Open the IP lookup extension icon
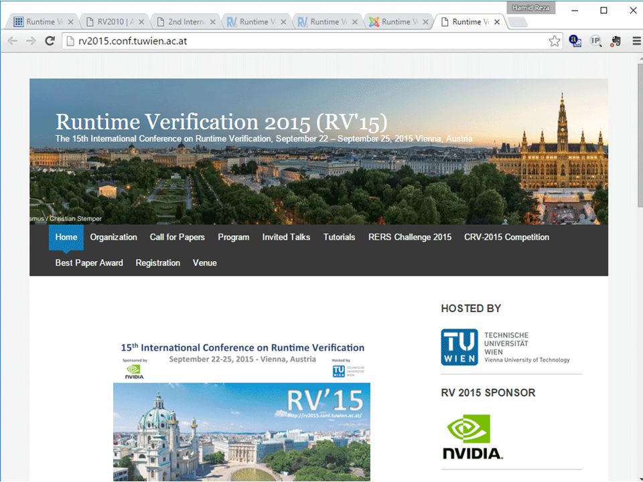Image resolution: width=643 pixels, height=482 pixels. [x=596, y=41]
